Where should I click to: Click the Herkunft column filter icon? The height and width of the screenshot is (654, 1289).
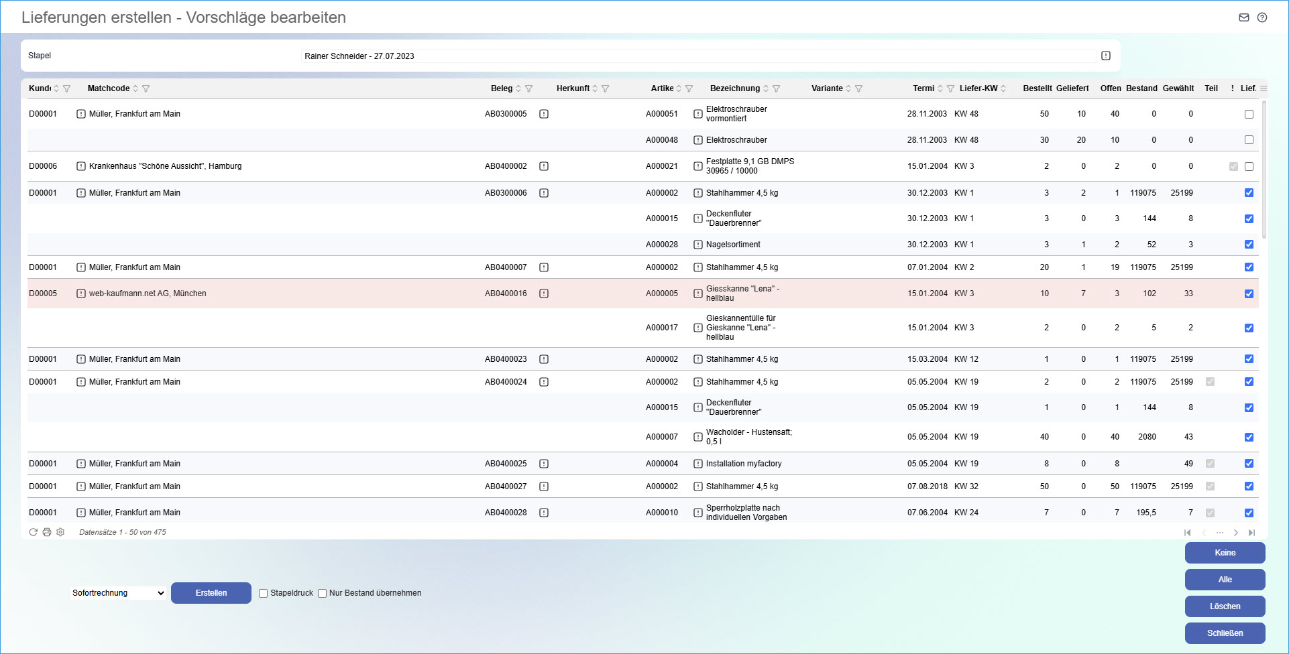(x=606, y=88)
